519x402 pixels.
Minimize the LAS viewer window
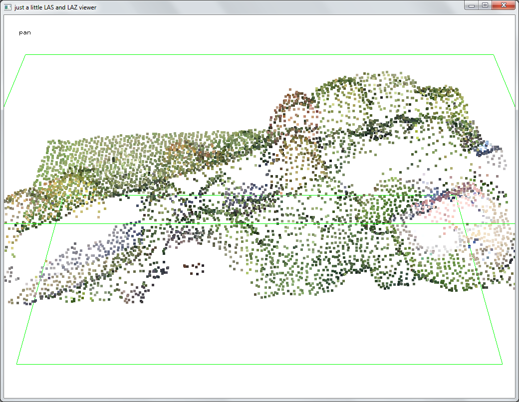[471, 5]
